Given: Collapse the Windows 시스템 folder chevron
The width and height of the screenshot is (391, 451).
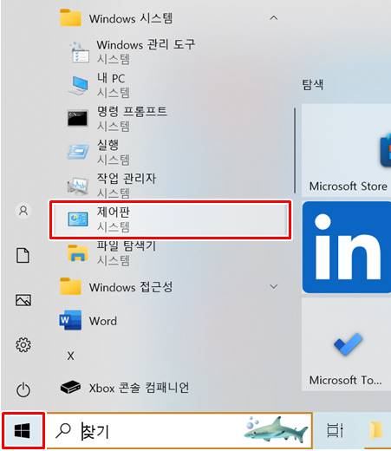Looking at the screenshot, I should pos(273,18).
